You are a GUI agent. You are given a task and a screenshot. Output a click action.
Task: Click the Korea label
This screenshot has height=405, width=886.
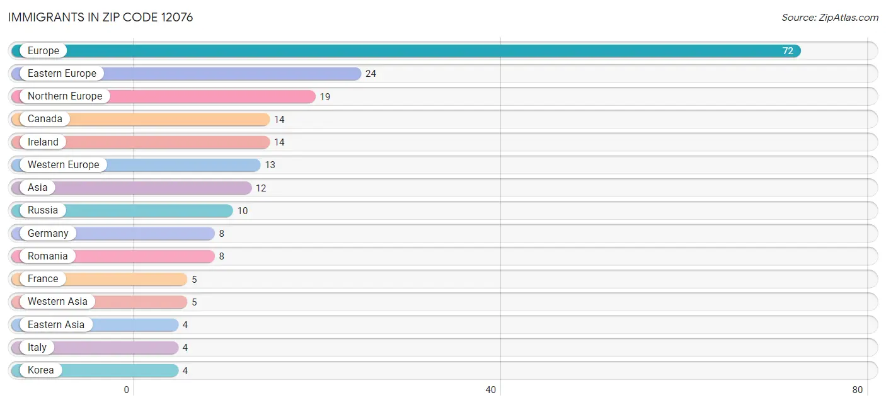41,370
